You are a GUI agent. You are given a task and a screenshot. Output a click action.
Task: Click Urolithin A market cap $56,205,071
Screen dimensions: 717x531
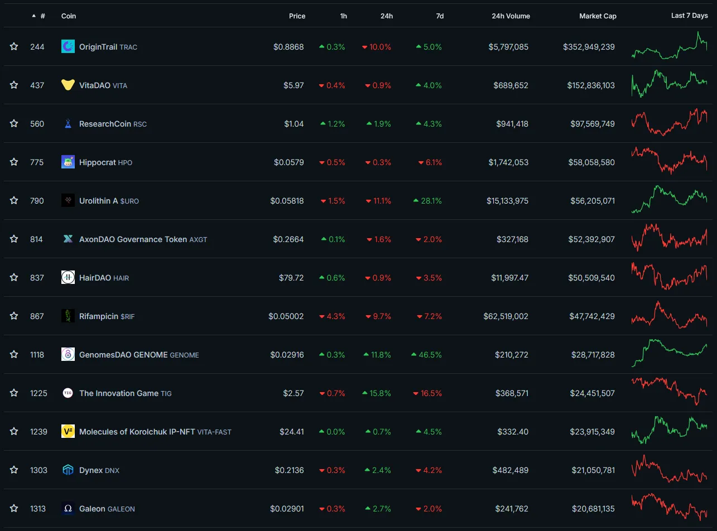593,201
